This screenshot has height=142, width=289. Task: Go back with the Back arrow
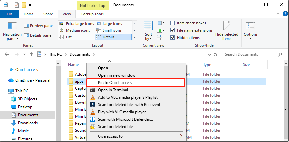tap(7, 54)
